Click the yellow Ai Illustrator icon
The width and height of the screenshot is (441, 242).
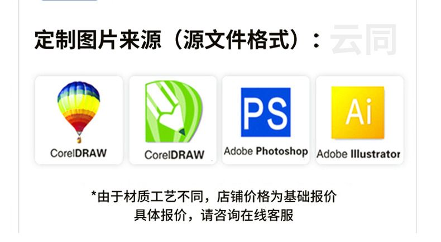(x=358, y=112)
